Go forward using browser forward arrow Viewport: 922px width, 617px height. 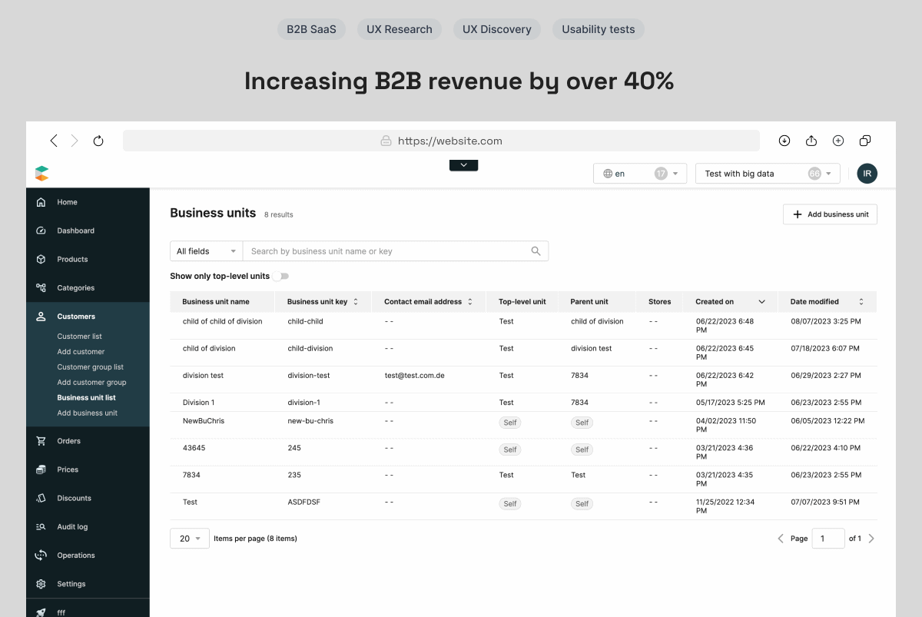click(x=75, y=141)
